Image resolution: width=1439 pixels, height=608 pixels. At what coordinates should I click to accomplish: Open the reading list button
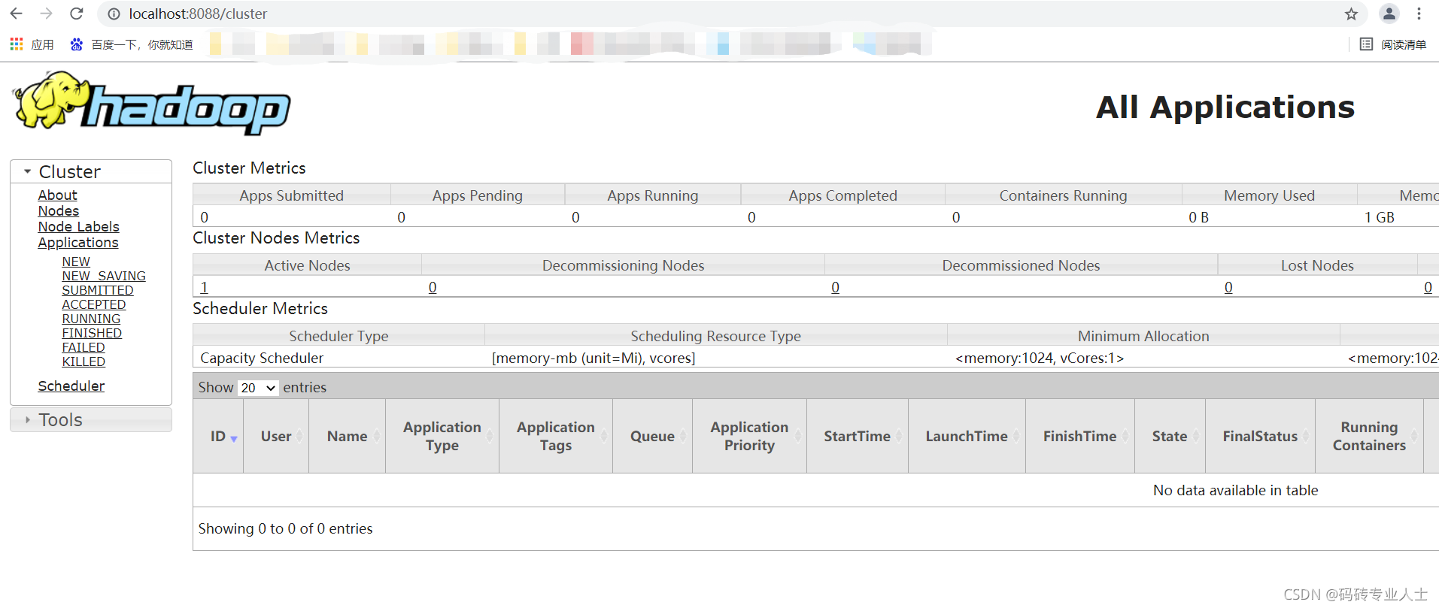coord(1392,44)
